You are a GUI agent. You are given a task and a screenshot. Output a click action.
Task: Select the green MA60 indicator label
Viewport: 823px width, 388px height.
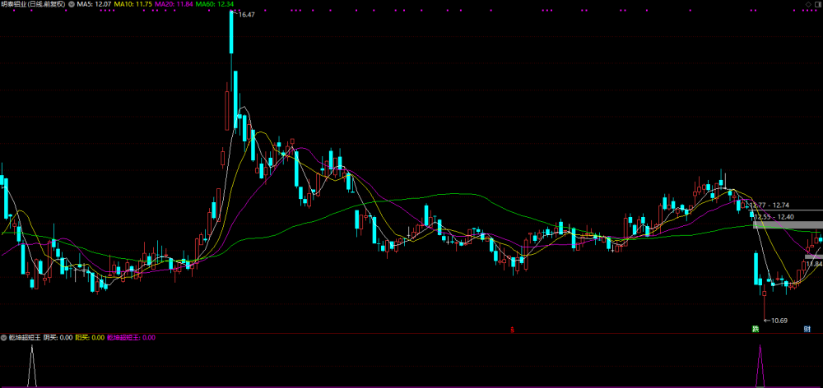coord(215,3)
